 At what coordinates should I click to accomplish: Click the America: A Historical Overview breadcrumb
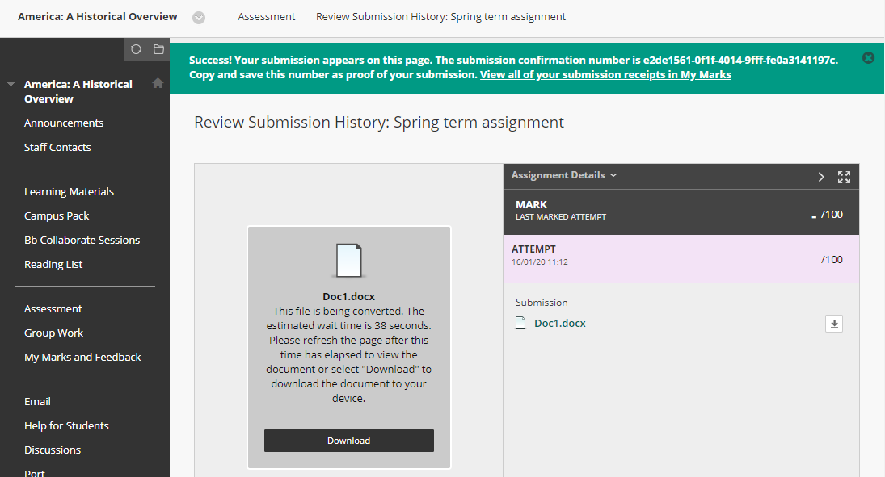click(98, 17)
